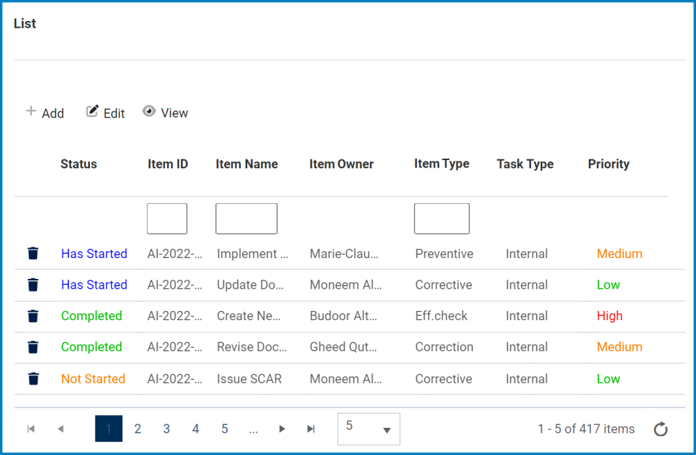Navigate to page 3
Viewport: 696px width, 455px height.
[x=166, y=429]
